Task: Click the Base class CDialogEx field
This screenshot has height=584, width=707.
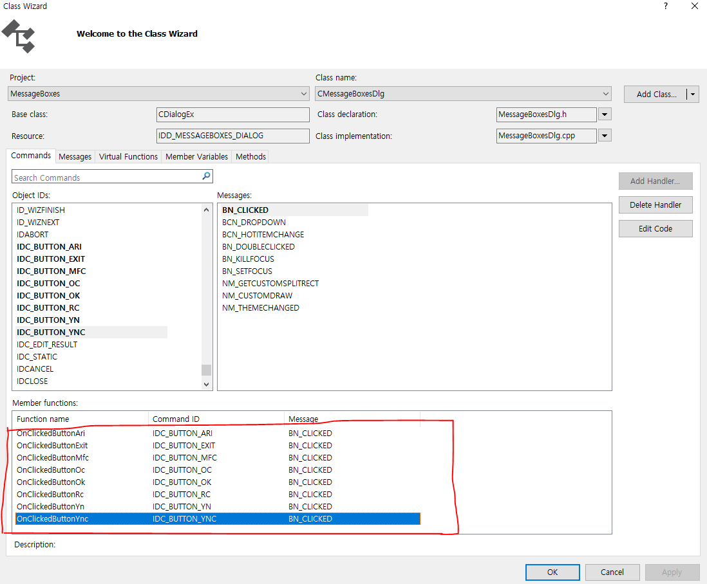Action: click(x=232, y=114)
